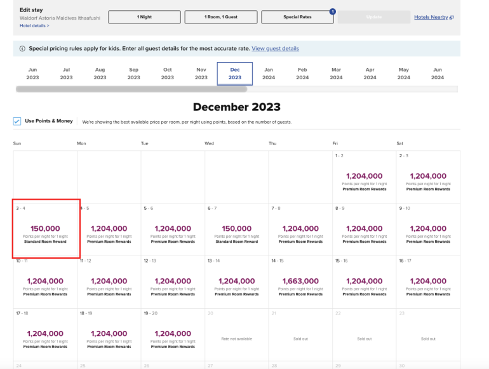The width and height of the screenshot is (489, 369).
Task: Open the 1 Night stay selector
Action: click(144, 17)
